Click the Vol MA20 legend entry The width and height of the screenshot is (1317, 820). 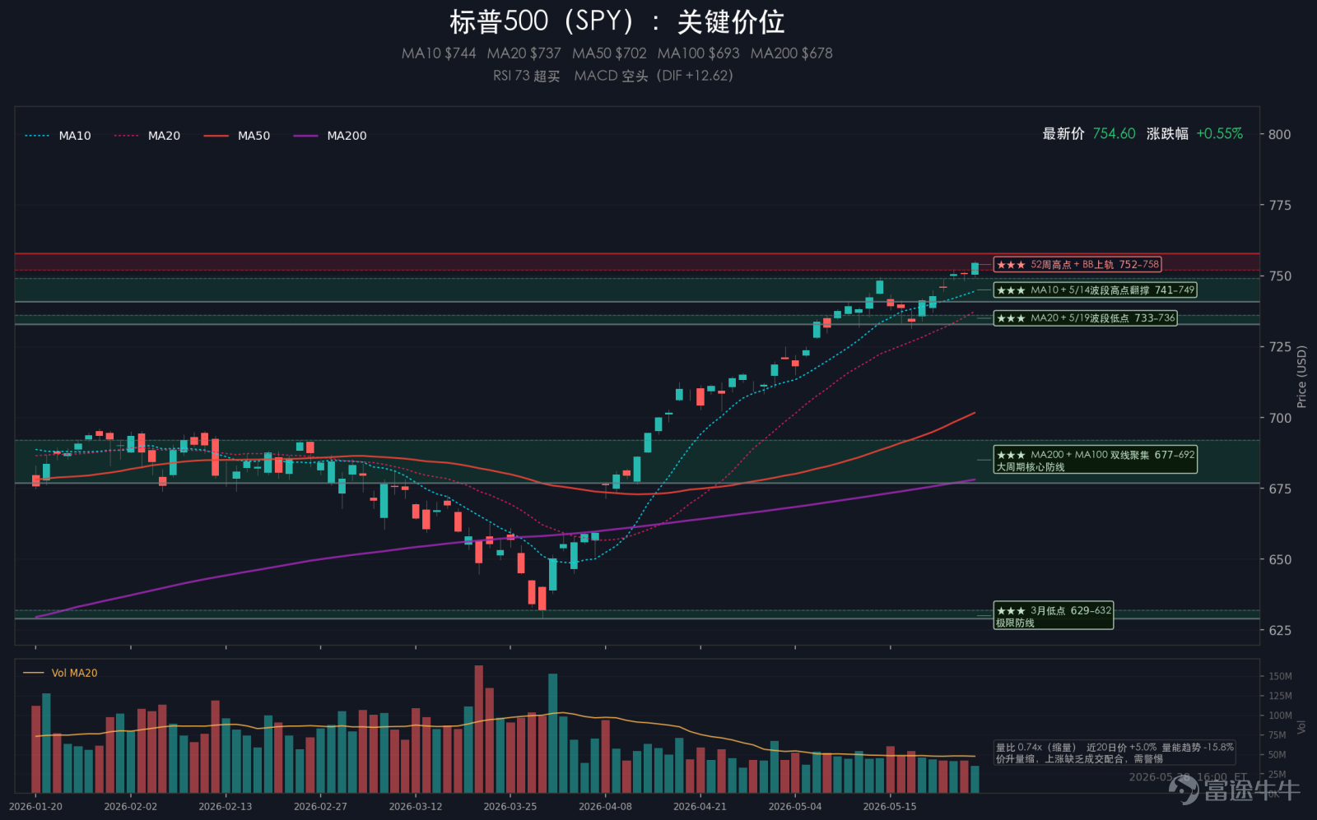point(60,673)
